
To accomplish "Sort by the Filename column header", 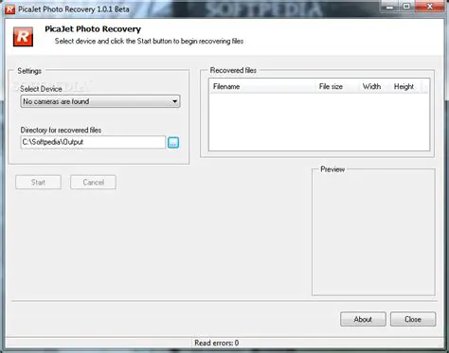I will pos(262,86).
